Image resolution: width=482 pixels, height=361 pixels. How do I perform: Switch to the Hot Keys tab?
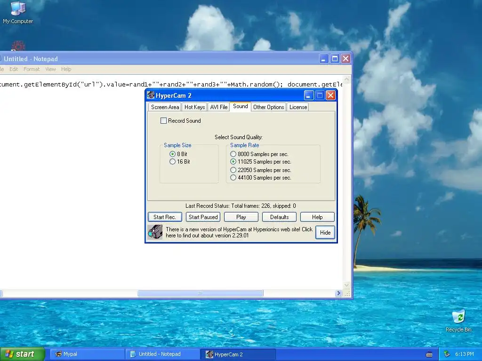pos(194,107)
